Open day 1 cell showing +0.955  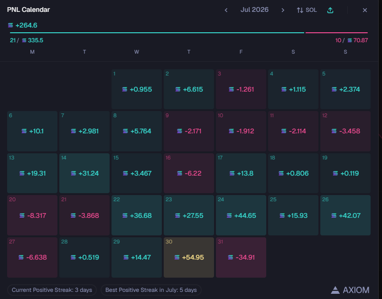pos(137,89)
